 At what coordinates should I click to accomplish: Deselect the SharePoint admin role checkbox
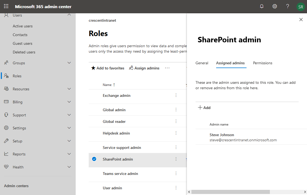[94, 159]
